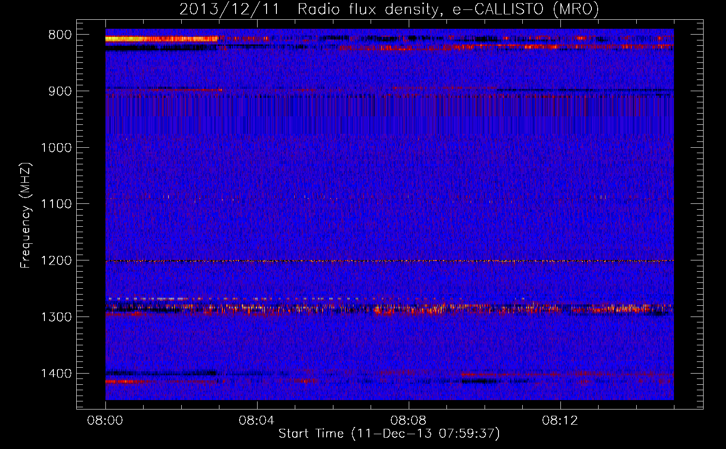
Task: Click the 1400 frequency tick label
Action: (56, 374)
